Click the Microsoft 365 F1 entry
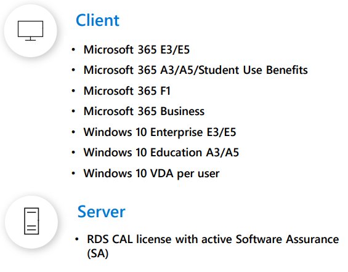 (x=127, y=91)
